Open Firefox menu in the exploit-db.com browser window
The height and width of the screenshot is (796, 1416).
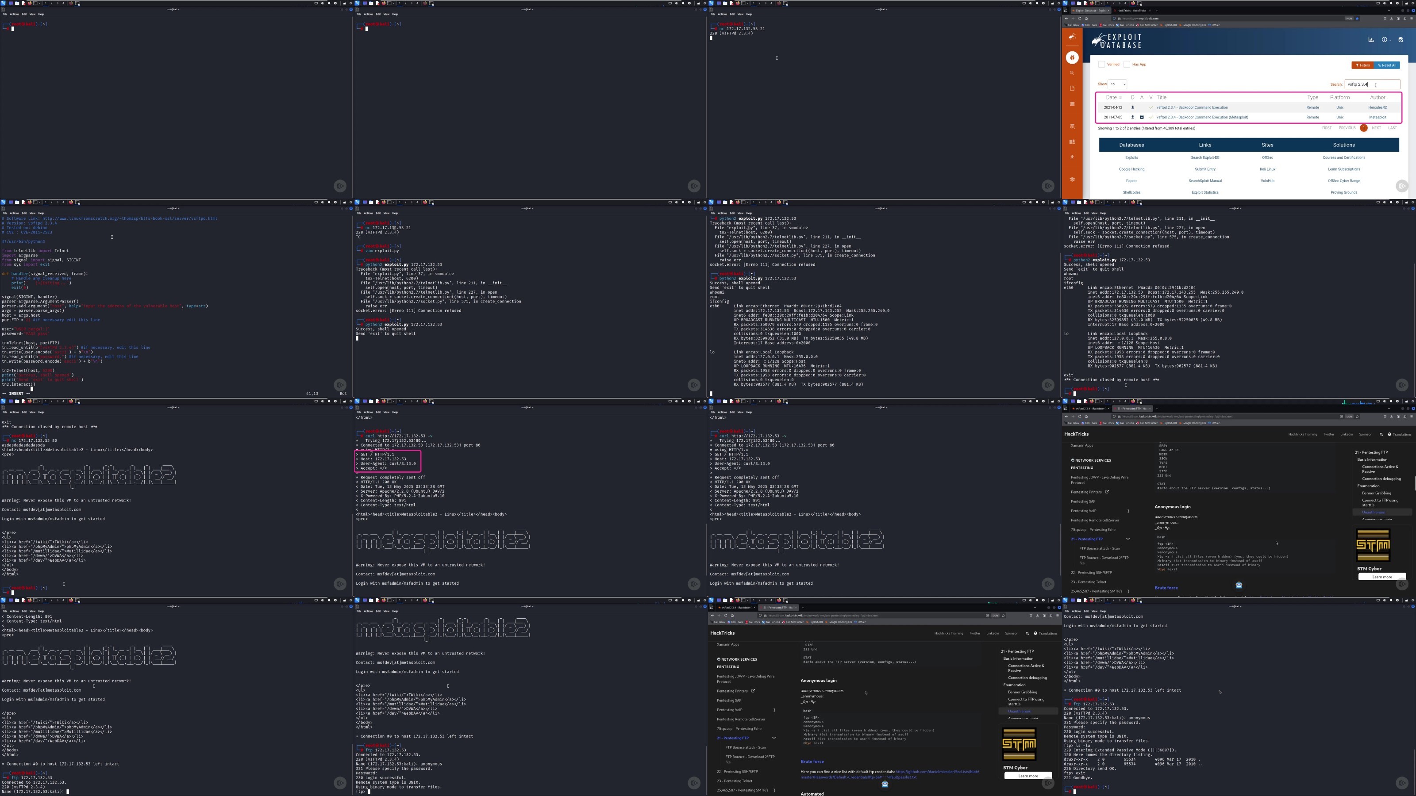(x=1412, y=18)
